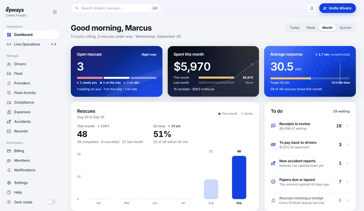Image resolution: width=364 pixels, height=211 pixels.
Task: Click the New accident reports icon
Action: 273,163
